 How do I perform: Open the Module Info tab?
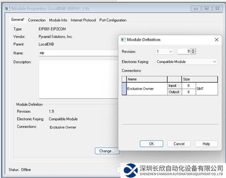[x=58, y=20]
